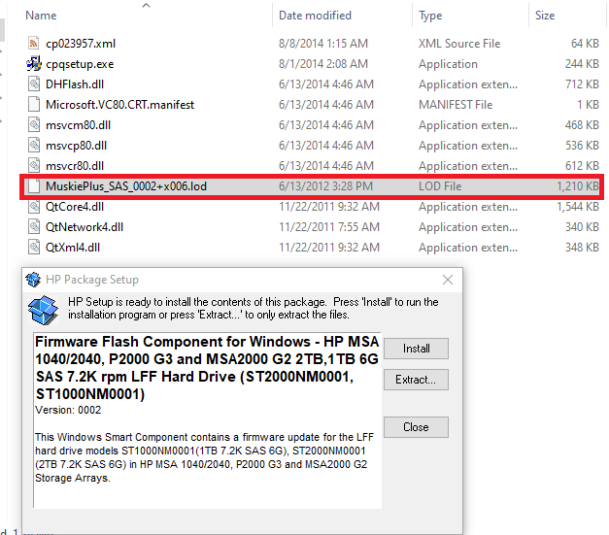609x535 pixels.
Task: Click the size 244 KB for cpqsetup.exe
Action: (582, 64)
